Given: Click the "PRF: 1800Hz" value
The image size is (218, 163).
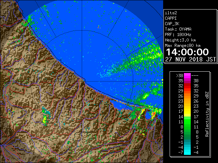Looking at the screenshot, I should (178, 35).
